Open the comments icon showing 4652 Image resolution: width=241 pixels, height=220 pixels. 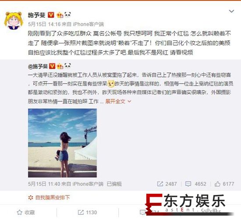[x=188, y=184]
